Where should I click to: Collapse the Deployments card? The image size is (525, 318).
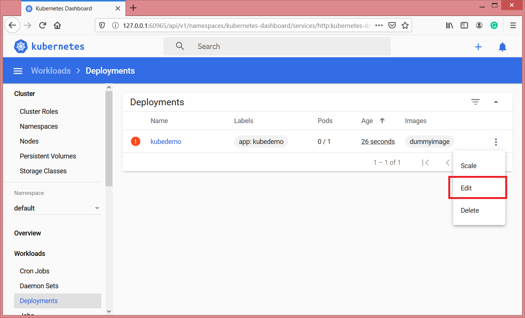(496, 102)
